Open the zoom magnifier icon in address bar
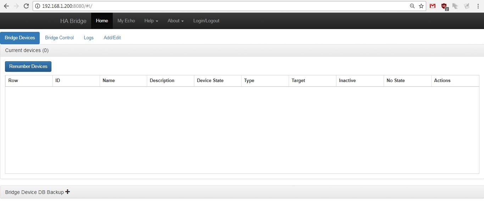 [412, 6]
